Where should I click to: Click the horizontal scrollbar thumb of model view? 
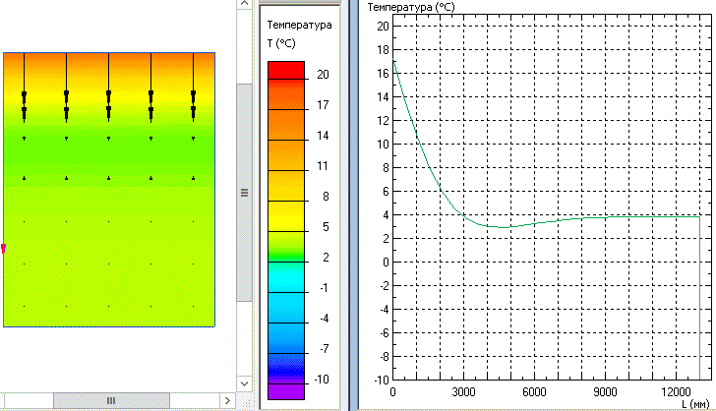111,401
